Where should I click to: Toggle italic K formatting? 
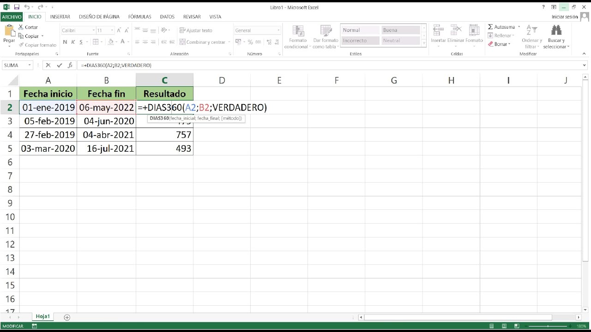pos(73,42)
